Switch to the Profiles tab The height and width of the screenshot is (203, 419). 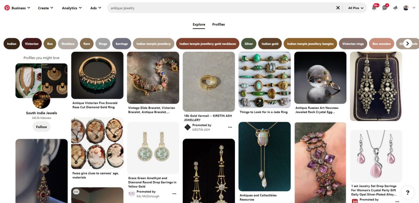point(218,24)
